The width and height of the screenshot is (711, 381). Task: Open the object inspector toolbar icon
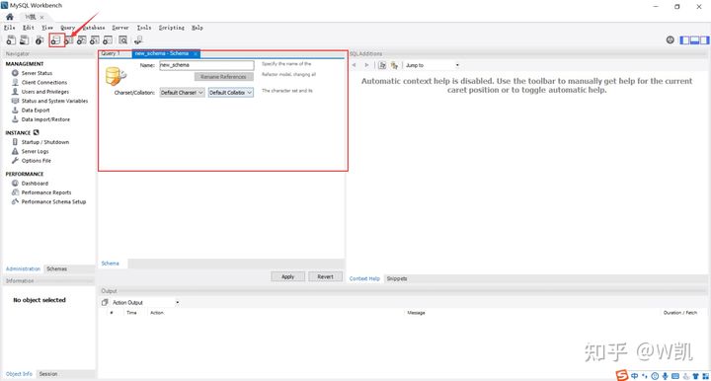tap(39, 40)
